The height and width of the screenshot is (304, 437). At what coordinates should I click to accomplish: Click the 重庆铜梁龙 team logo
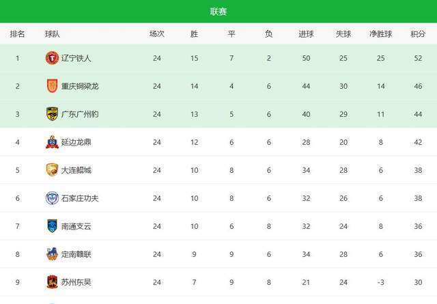(x=52, y=86)
